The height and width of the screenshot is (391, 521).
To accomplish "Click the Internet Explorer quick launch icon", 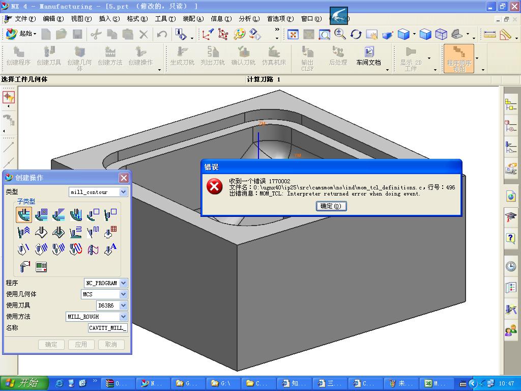I will point(60,383).
